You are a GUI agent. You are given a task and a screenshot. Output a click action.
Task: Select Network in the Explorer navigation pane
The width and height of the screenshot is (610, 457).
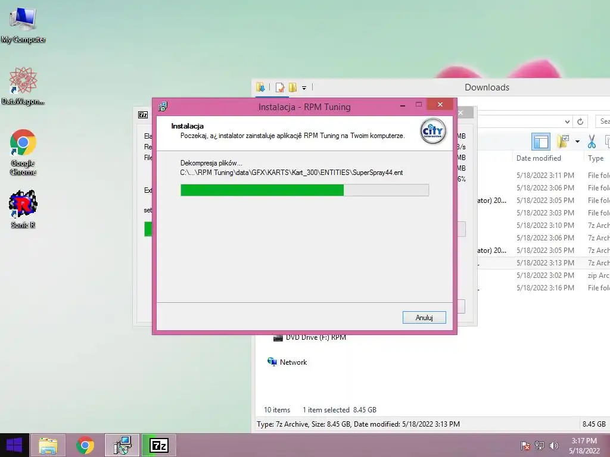coord(287,362)
